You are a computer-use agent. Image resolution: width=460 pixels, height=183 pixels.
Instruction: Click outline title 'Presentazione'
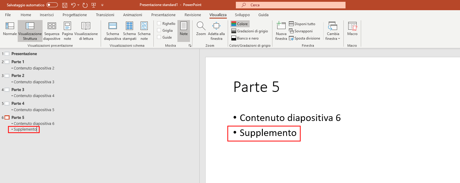(24, 54)
